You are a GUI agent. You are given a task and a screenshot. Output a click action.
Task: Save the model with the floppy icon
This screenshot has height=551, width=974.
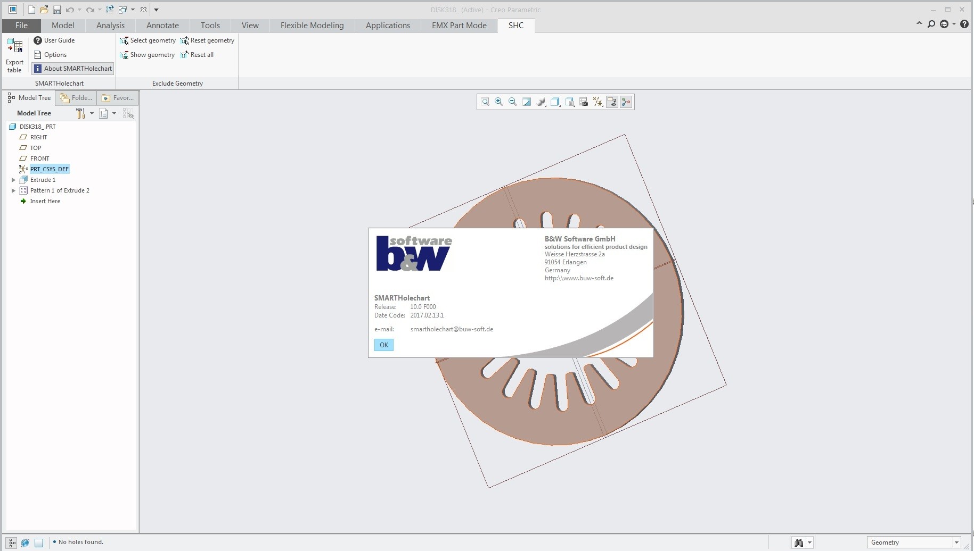pyautogui.click(x=57, y=10)
